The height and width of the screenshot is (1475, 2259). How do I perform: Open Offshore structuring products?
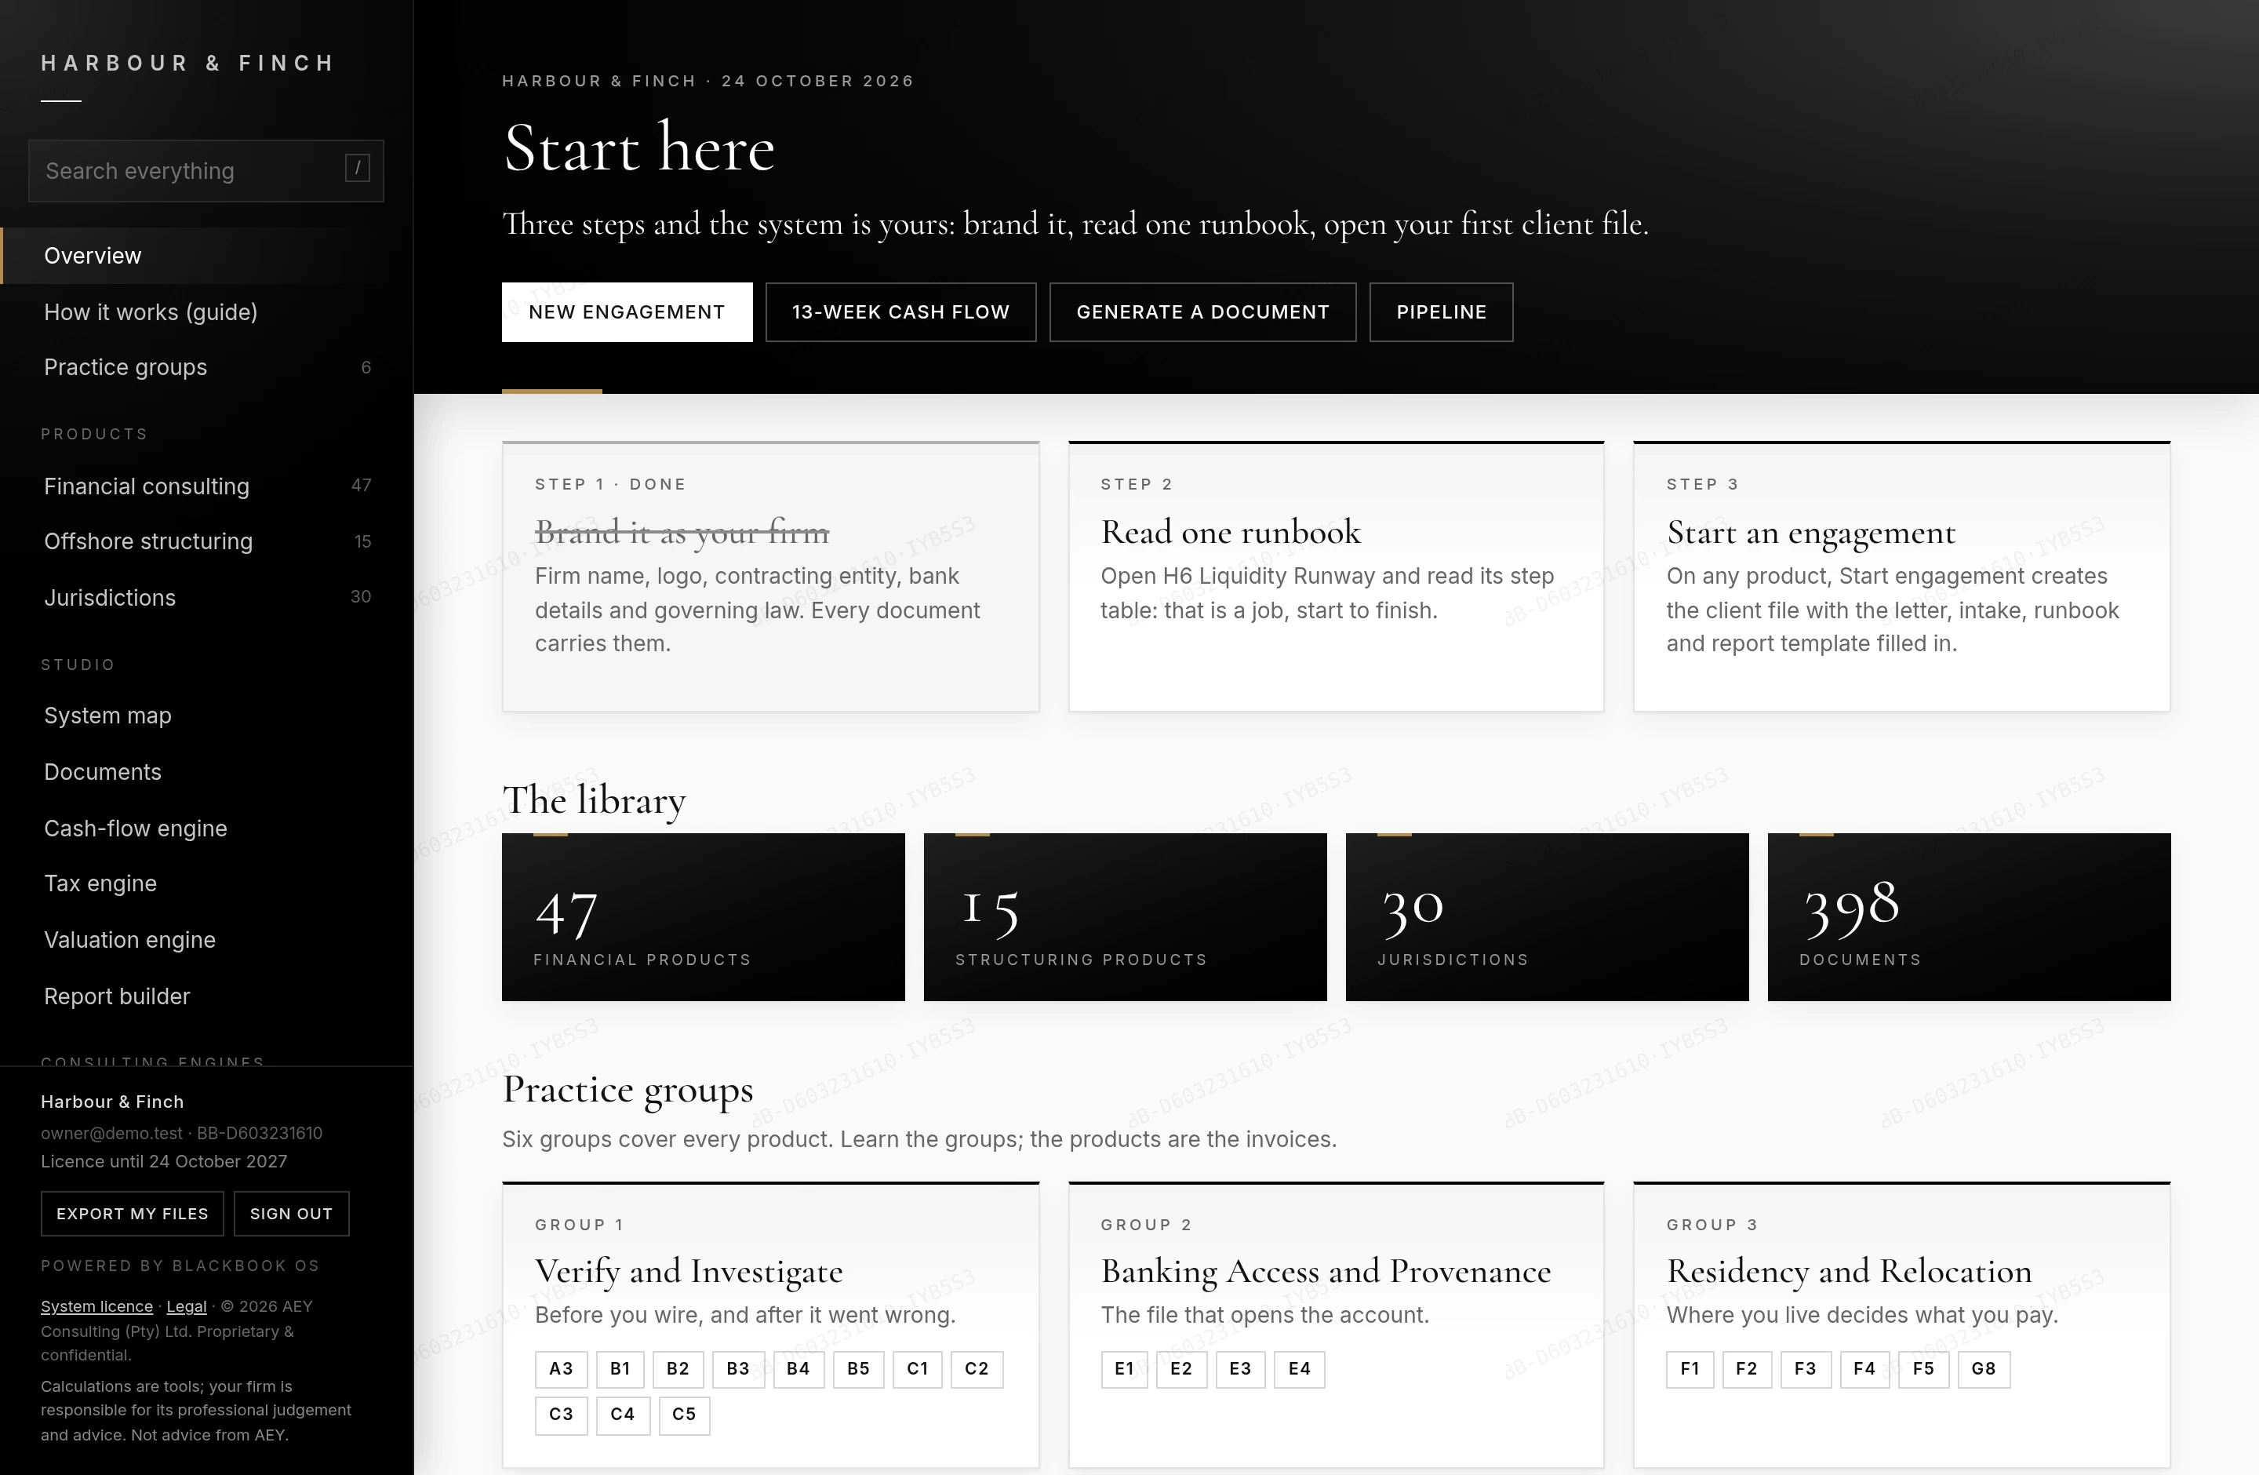tap(206, 541)
